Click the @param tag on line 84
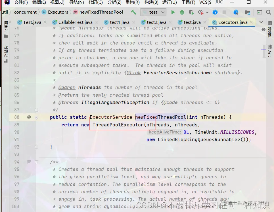The width and height of the screenshot is (274, 212). 67,87
